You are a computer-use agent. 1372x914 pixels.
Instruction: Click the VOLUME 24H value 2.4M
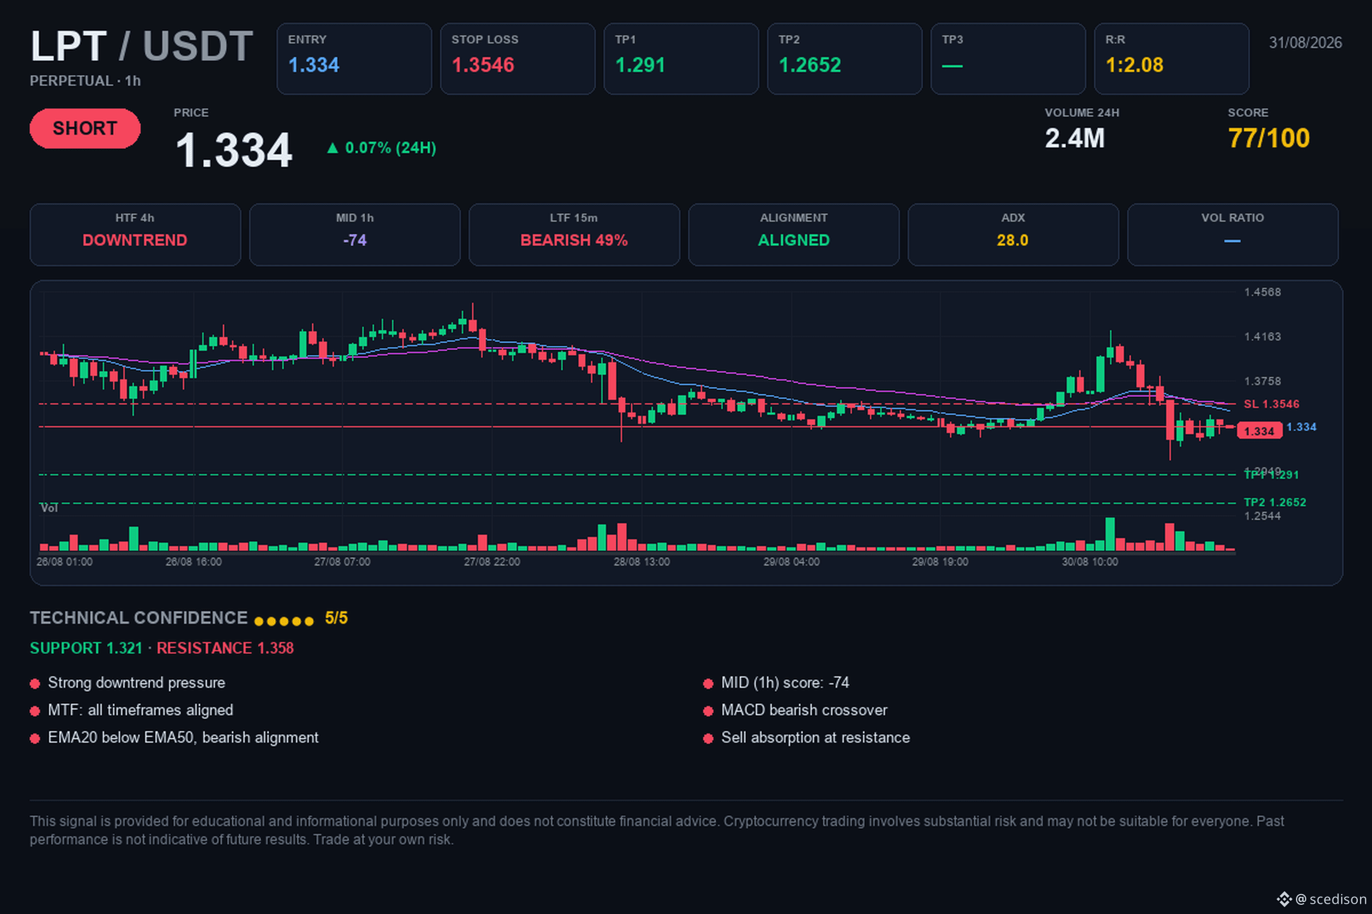(1075, 138)
